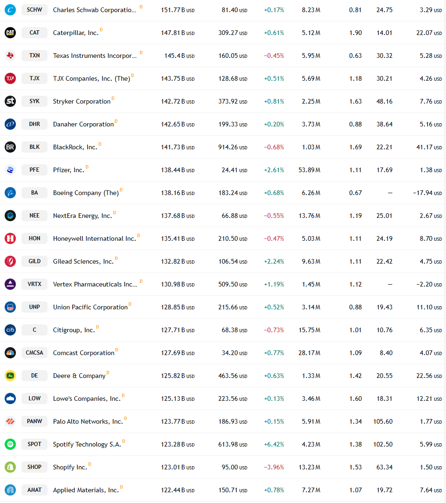
Task: Click the Applied Materials logo icon
Action: 10,490
